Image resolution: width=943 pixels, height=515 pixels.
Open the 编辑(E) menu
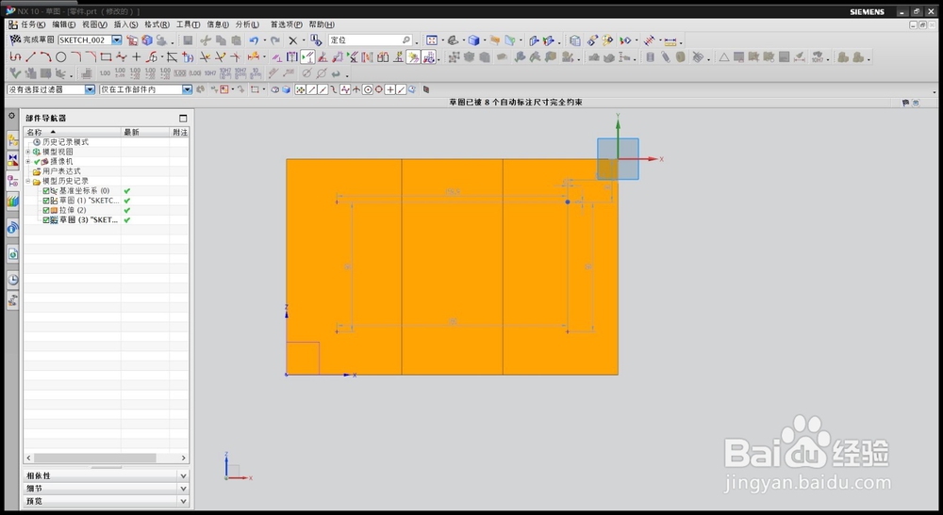point(64,24)
